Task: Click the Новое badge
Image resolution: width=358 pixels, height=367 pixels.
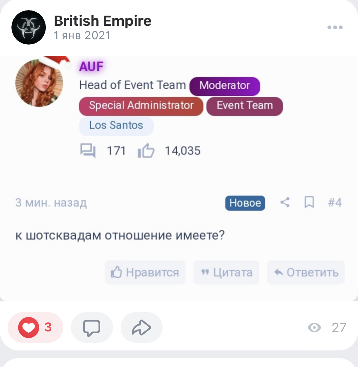Action: click(245, 203)
